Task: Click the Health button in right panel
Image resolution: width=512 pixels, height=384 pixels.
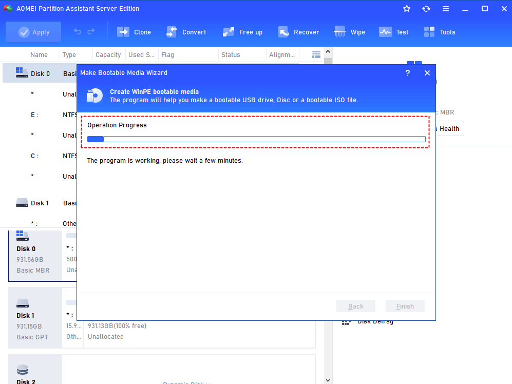Action: (449, 129)
